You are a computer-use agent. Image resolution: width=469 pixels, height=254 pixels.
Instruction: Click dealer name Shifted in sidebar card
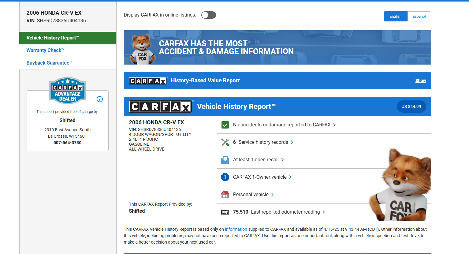pyautogui.click(x=68, y=121)
